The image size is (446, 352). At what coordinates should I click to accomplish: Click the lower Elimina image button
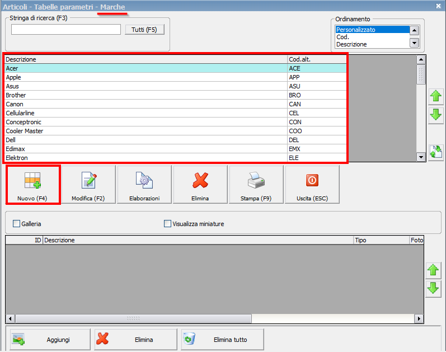pos(135,340)
